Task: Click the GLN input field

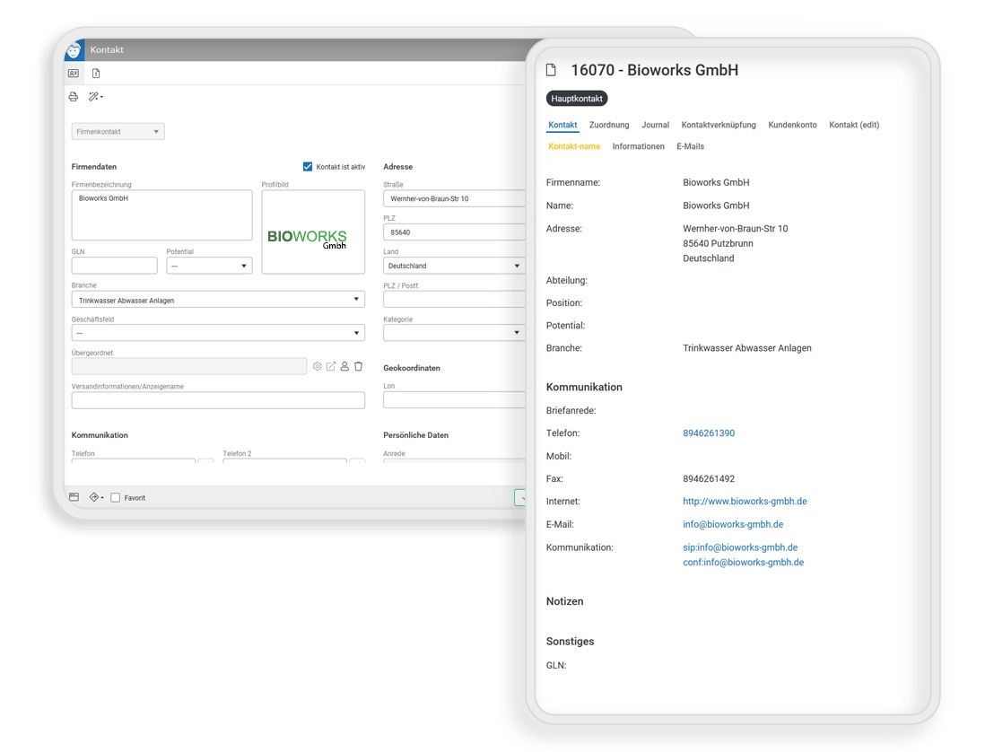Action: pos(114,266)
